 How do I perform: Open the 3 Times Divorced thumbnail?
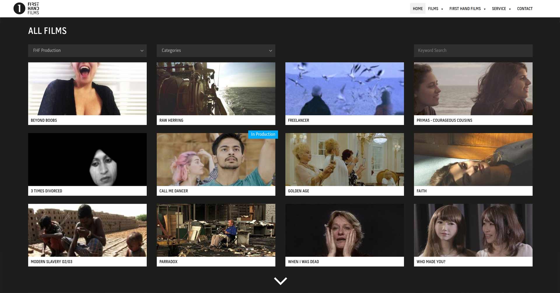coord(87,160)
